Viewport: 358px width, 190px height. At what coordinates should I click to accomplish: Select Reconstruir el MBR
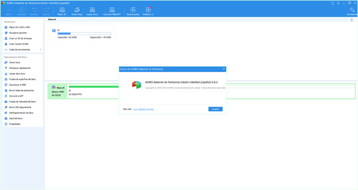[18, 85]
